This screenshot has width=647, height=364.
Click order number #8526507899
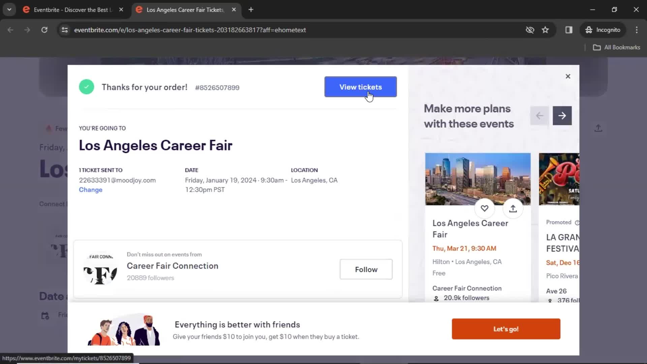[x=217, y=88]
